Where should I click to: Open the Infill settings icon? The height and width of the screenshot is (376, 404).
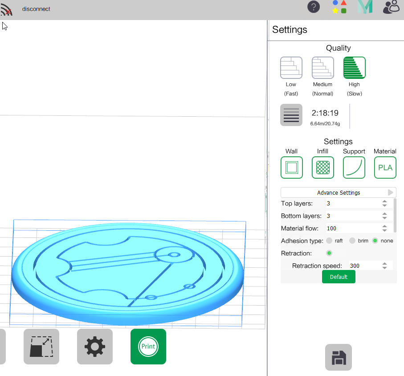tap(323, 168)
